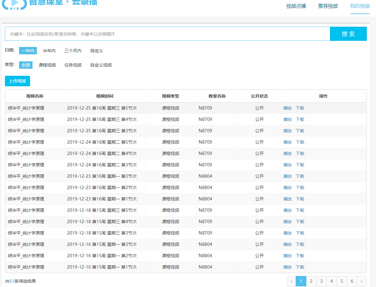376x287 pixels.
Task: Go to next page arrow in pagination
Action: [362, 281]
